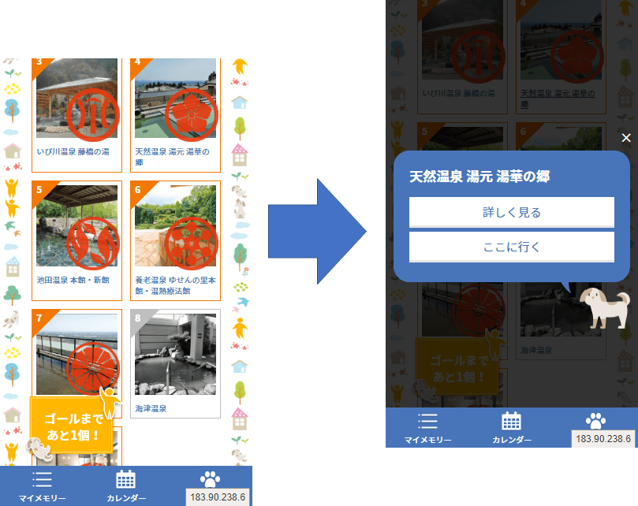638x506 pixels.
Task: Select card 7 photo with orange wheel stamp
Action: 77,354
